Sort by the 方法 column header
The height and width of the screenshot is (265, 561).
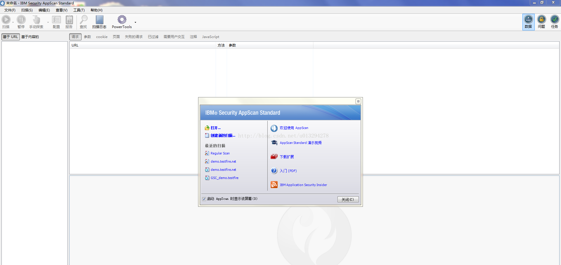(221, 45)
